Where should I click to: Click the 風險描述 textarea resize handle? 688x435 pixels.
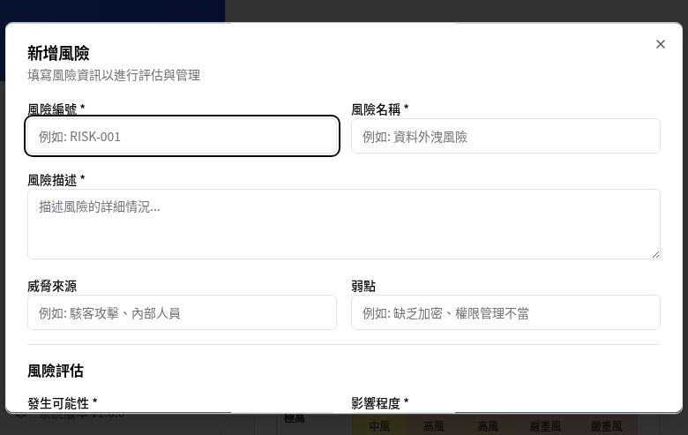655,254
